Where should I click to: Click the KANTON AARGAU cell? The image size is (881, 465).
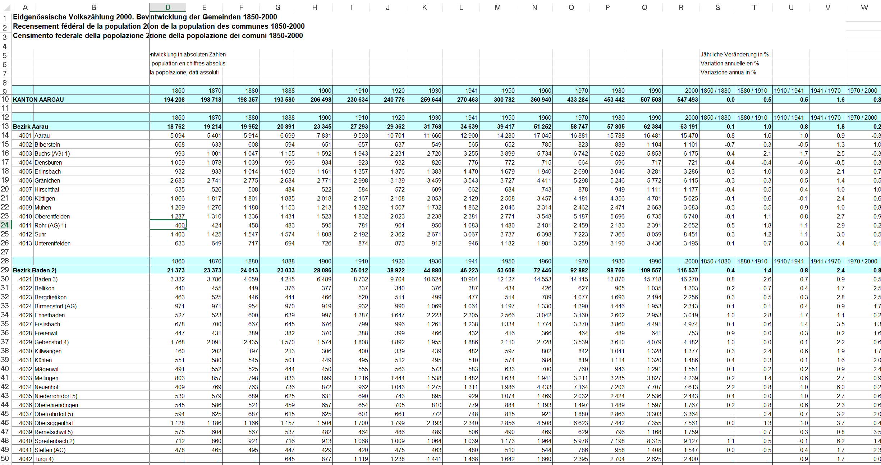(x=81, y=100)
